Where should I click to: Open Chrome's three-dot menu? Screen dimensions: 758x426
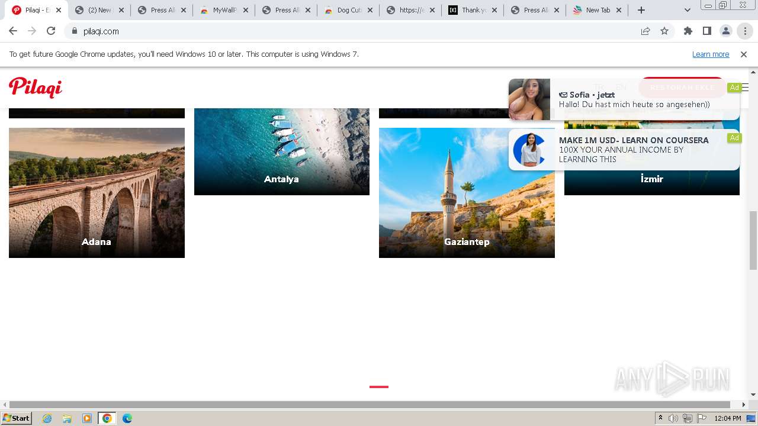pyautogui.click(x=745, y=31)
